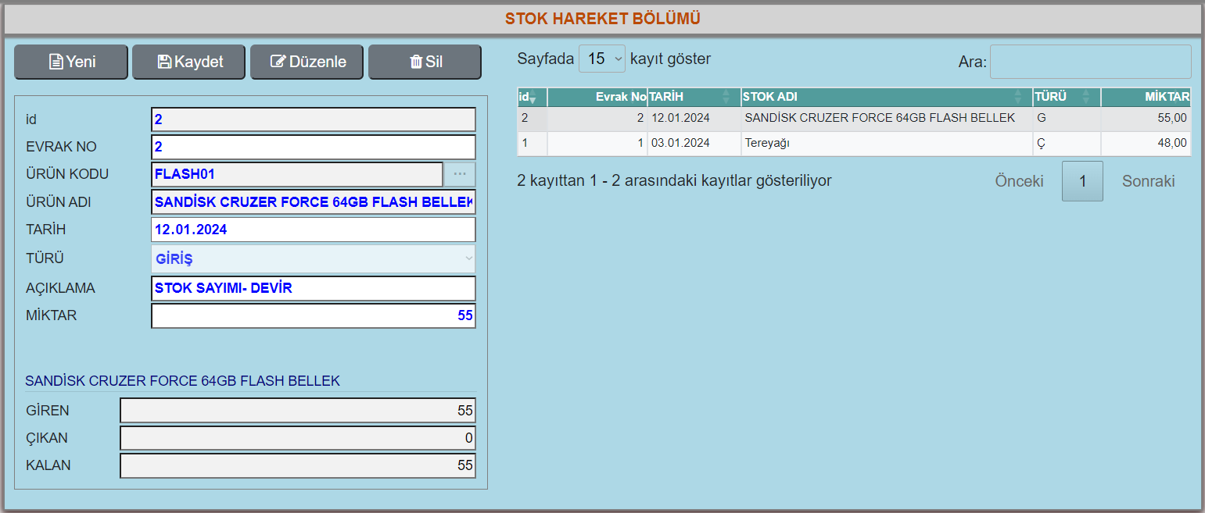Focus the EVRAK NO input field
1205x513 pixels.
tap(313, 147)
